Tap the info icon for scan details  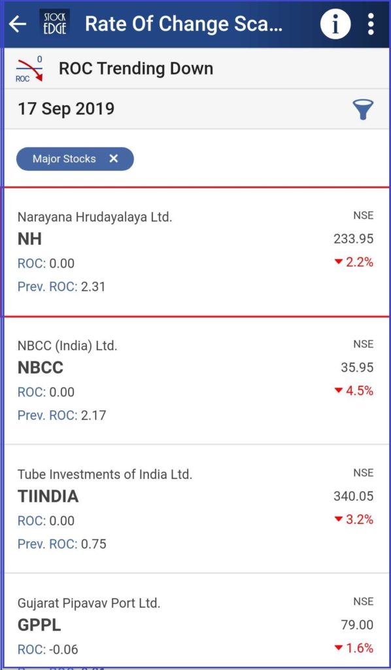[335, 24]
